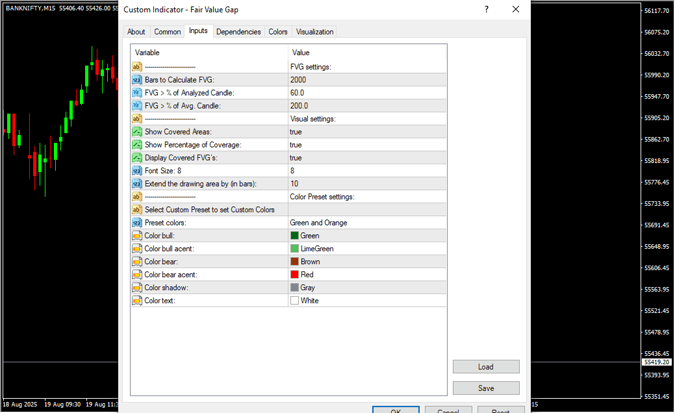This screenshot has width=675, height=413.
Task: Switch to the Visualization tab
Action: 314,32
